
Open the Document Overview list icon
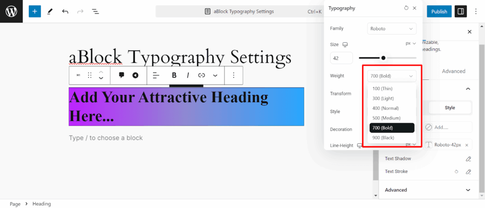pos(95,11)
